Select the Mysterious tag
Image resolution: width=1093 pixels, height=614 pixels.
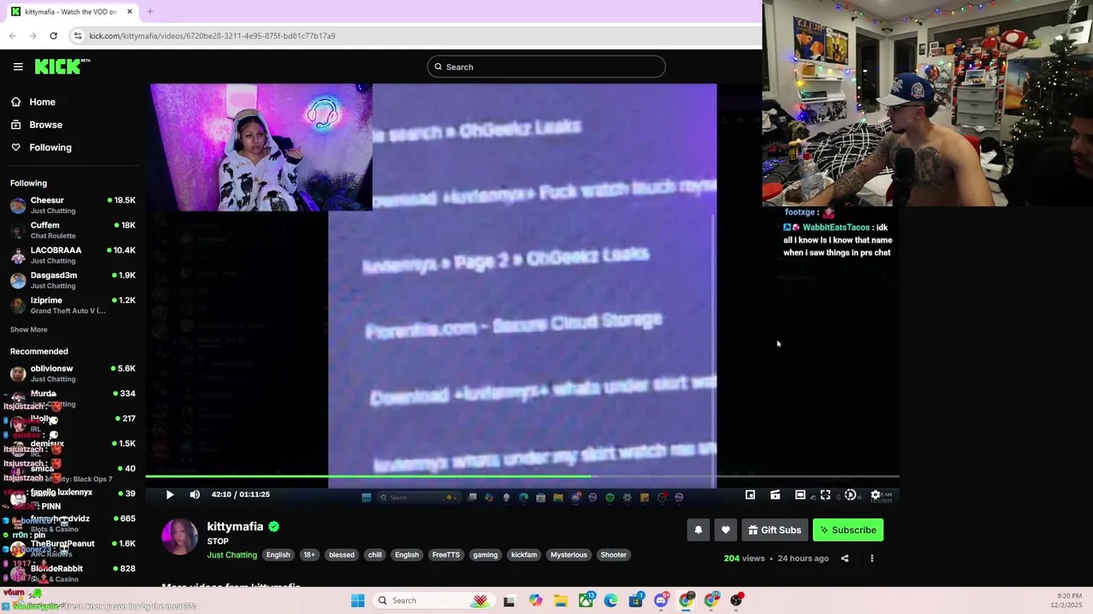[569, 555]
